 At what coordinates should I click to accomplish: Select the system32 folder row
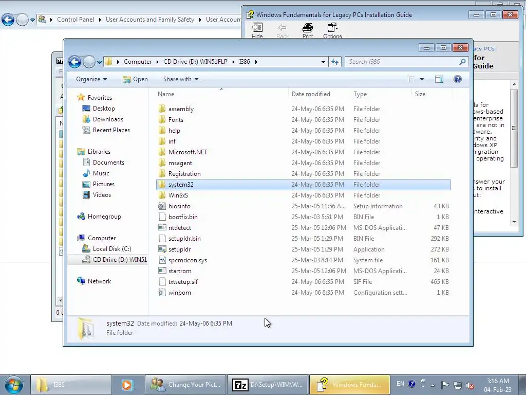click(x=303, y=185)
